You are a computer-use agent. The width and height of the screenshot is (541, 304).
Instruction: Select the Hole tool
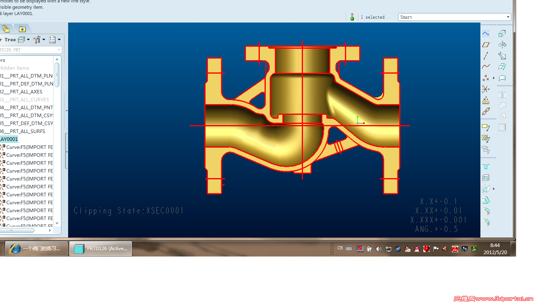tap(486, 167)
